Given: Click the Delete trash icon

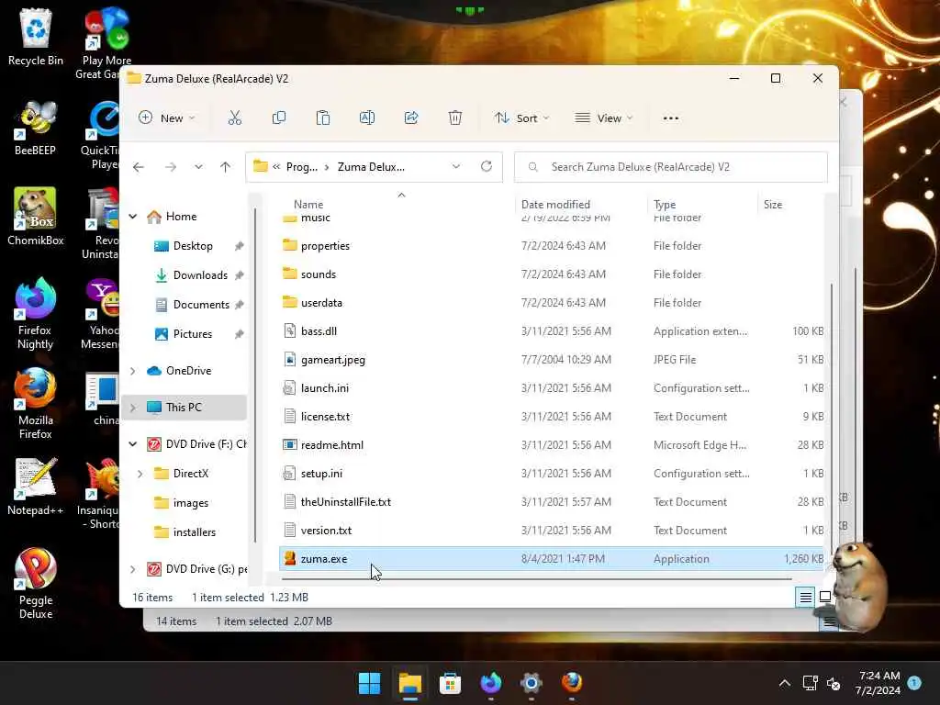Looking at the screenshot, I should point(455,118).
